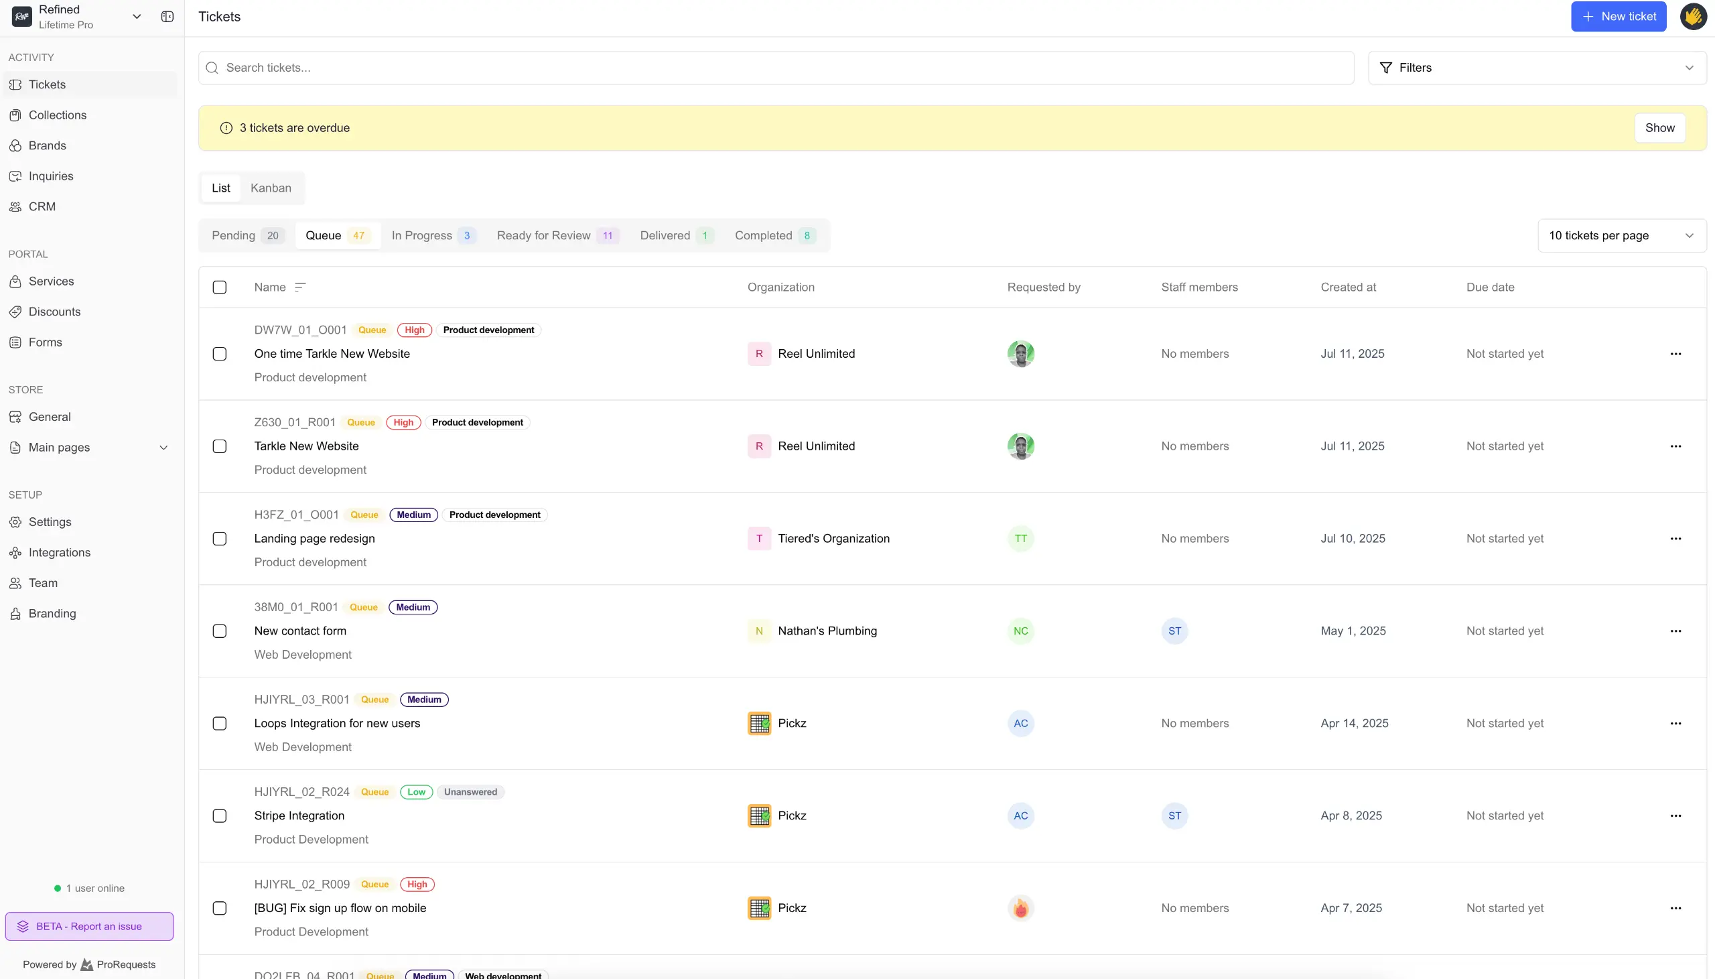1715x979 pixels.
Task: Open Inquiries from the sidebar
Action: (x=50, y=176)
